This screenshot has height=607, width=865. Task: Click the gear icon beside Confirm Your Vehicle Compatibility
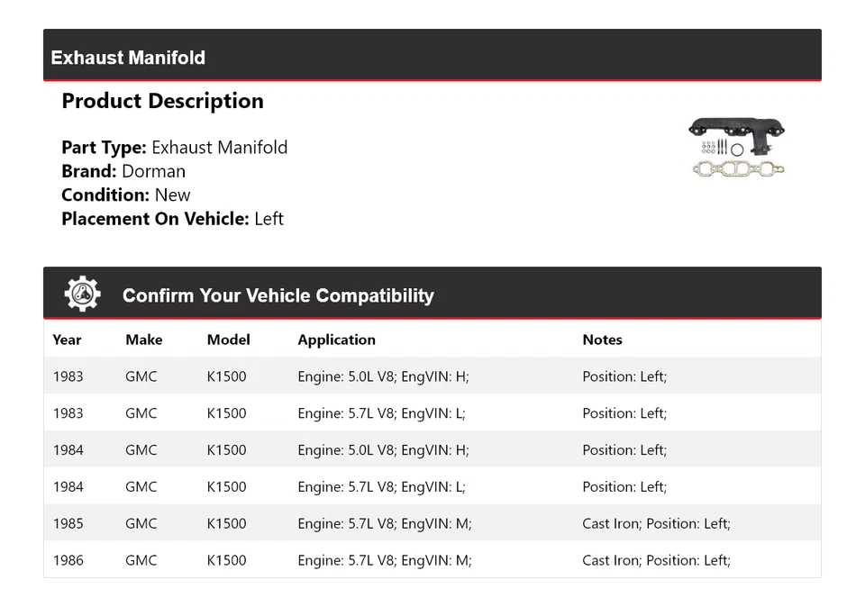83,294
